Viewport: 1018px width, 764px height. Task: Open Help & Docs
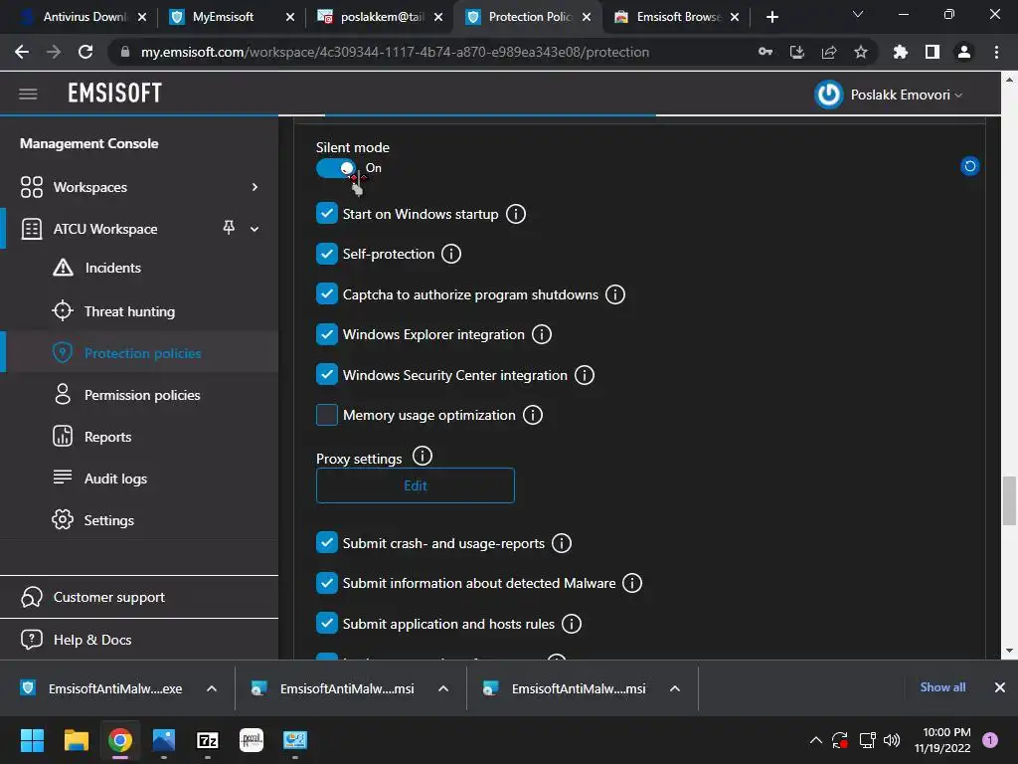click(x=92, y=640)
